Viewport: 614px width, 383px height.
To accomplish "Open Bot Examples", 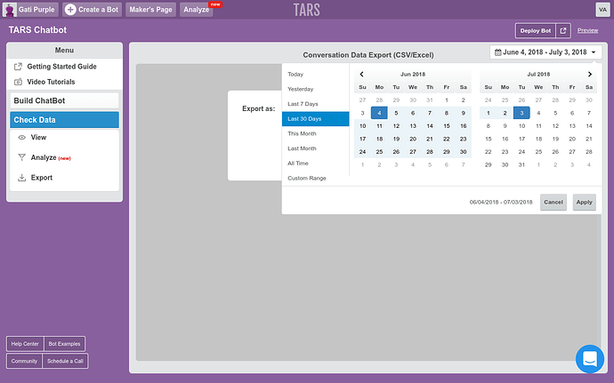I will tap(64, 344).
